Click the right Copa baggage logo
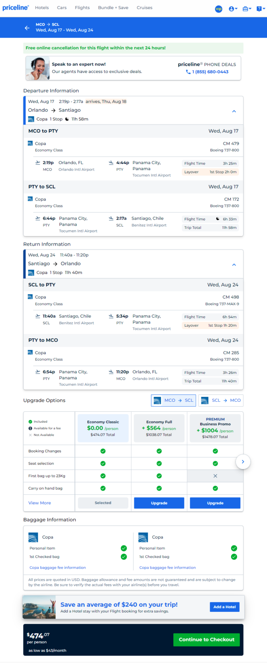The height and width of the screenshot is (663, 267). tap(143, 537)
